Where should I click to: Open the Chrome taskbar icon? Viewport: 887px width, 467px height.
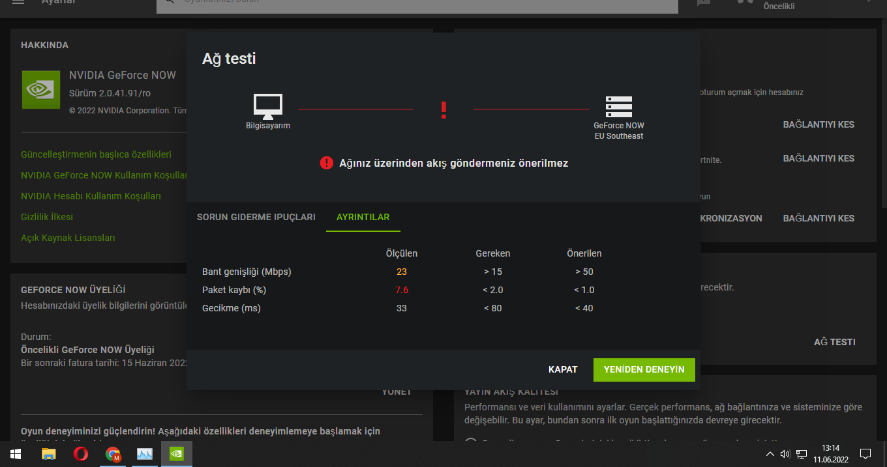113,454
